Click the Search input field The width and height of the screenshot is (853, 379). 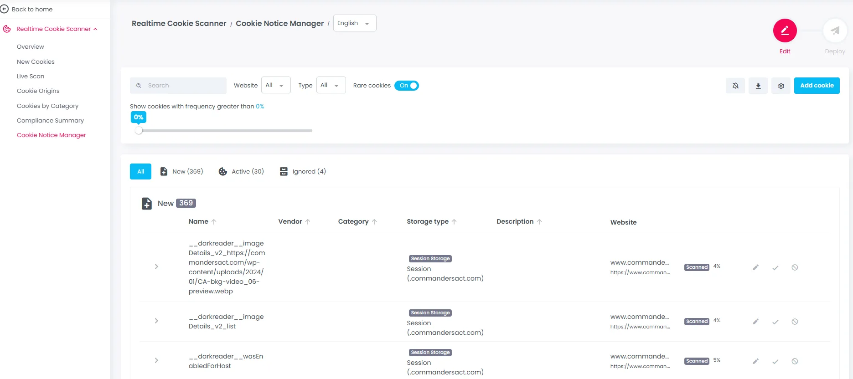[178, 86]
